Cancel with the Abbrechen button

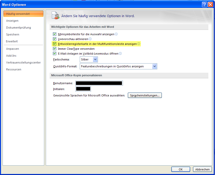[202, 169]
